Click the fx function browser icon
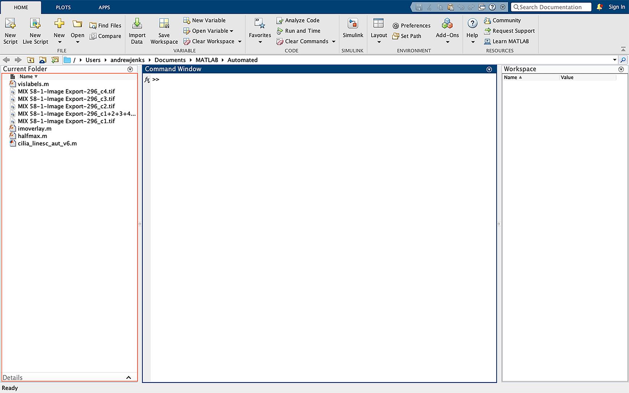This screenshot has width=629, height=393. click(147, 80)
